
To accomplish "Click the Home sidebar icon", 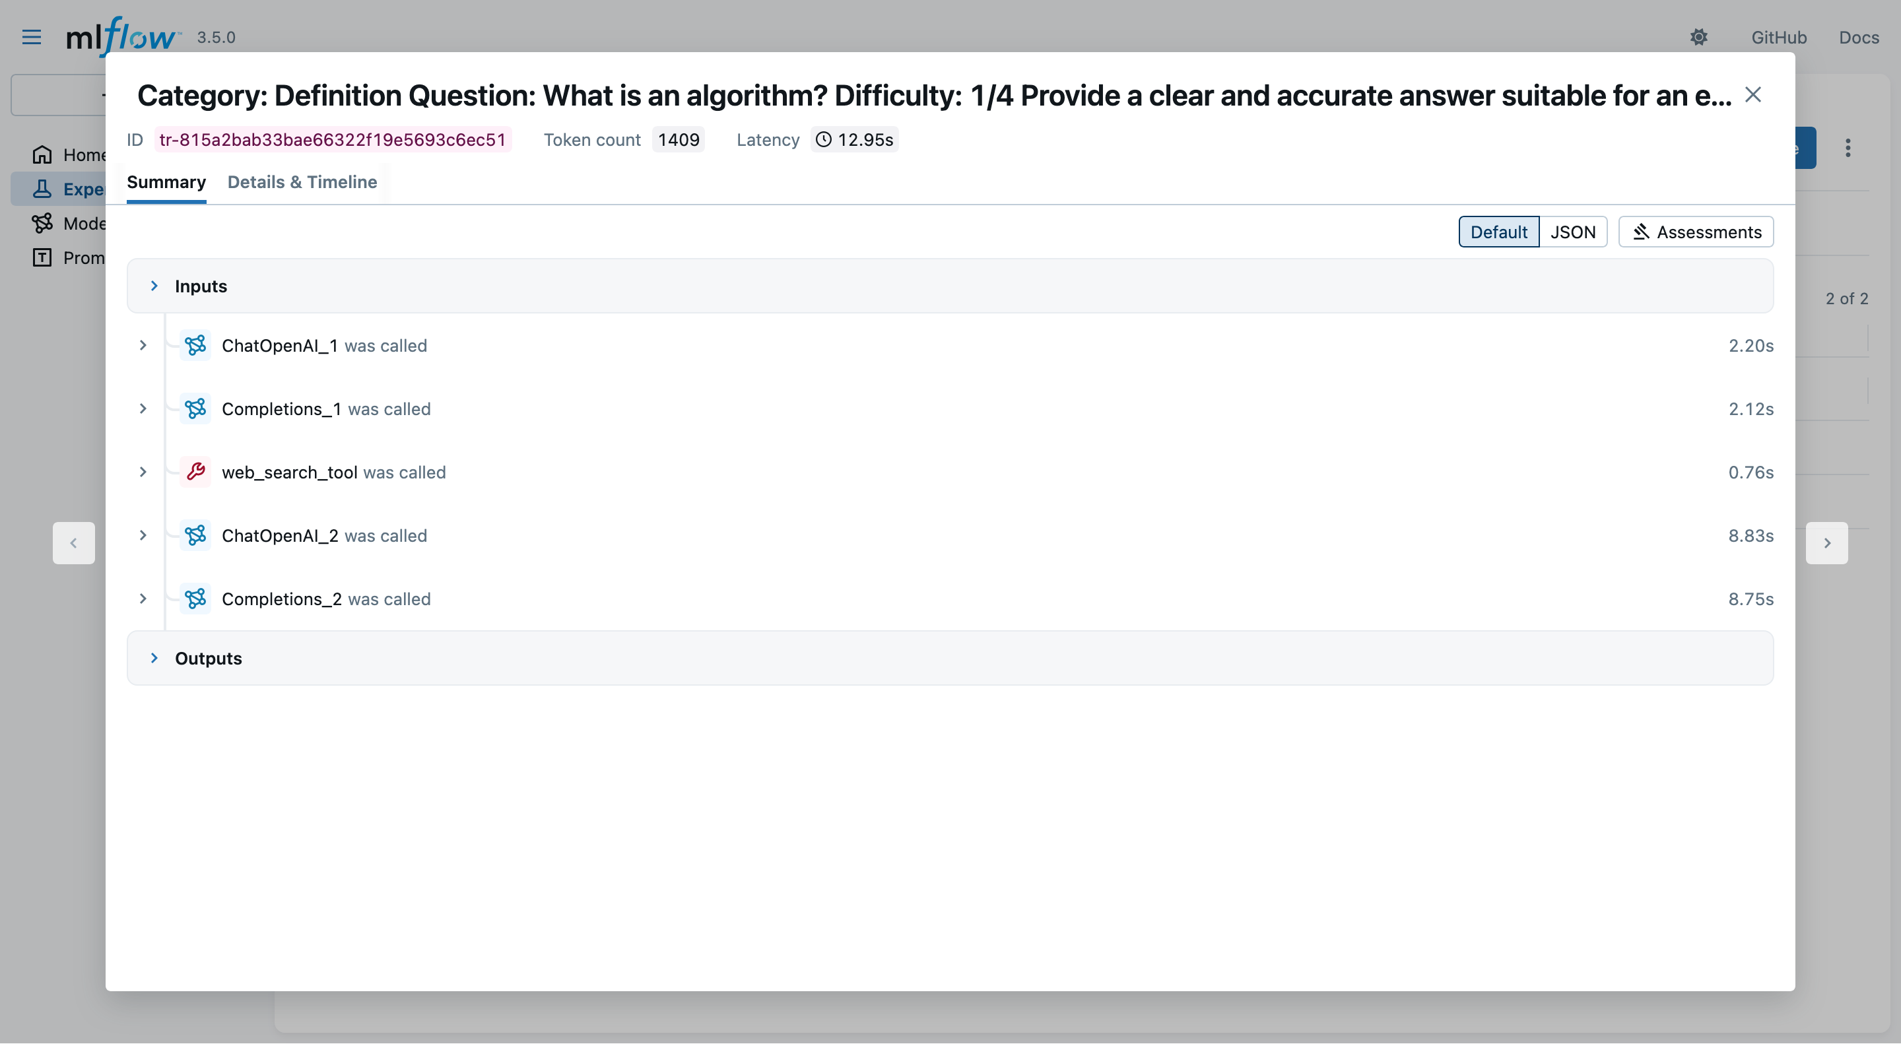I will click(x=42, y=155).
